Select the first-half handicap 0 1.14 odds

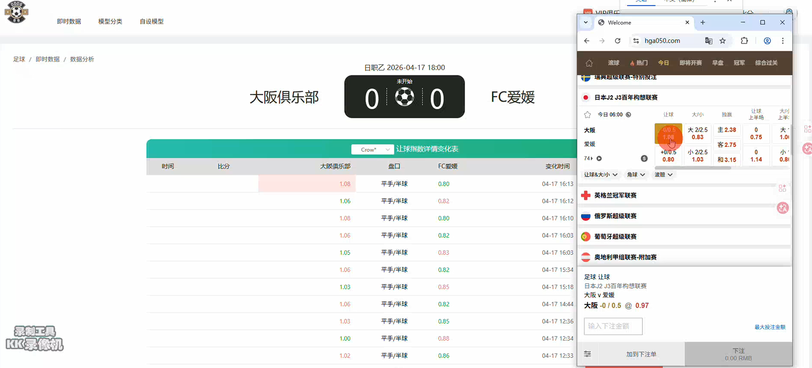click(x=756, y=155)
